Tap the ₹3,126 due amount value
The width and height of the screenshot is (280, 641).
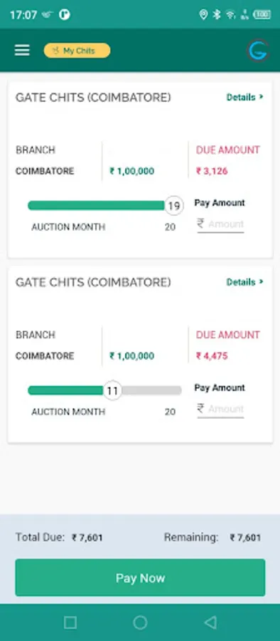point(212,171)
